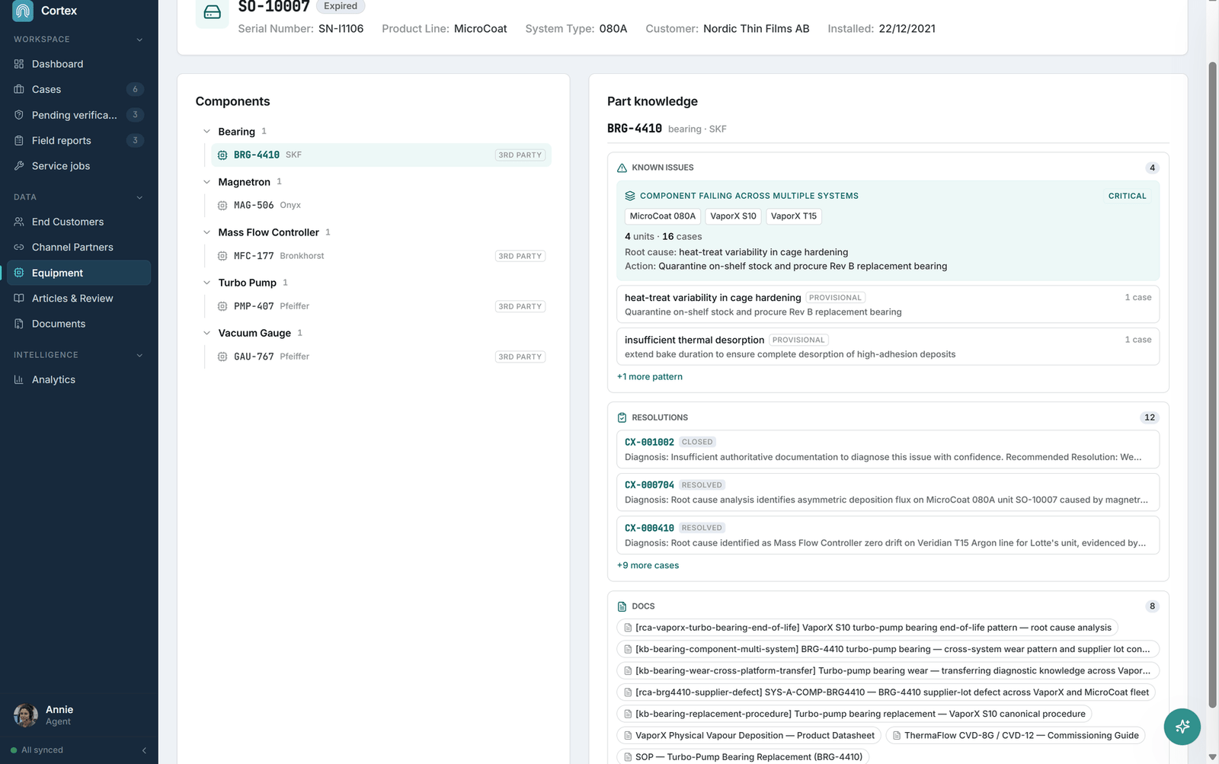Image resolution: width=1219 pixels, height=764 pixels.
Task: Click the component icon next to GAU-767
Action: [x=222, y=356]
